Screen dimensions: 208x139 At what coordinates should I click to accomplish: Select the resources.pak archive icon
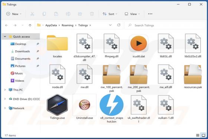[193, 74]
